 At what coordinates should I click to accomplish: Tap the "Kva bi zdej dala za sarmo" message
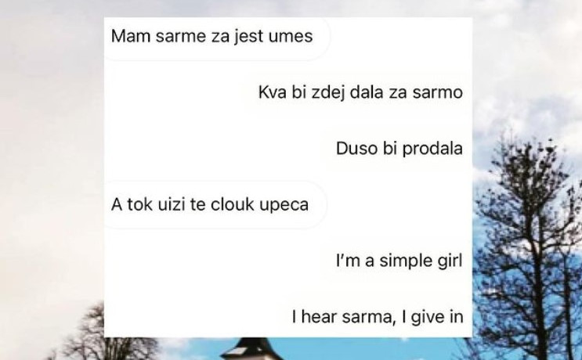point(360,92)
